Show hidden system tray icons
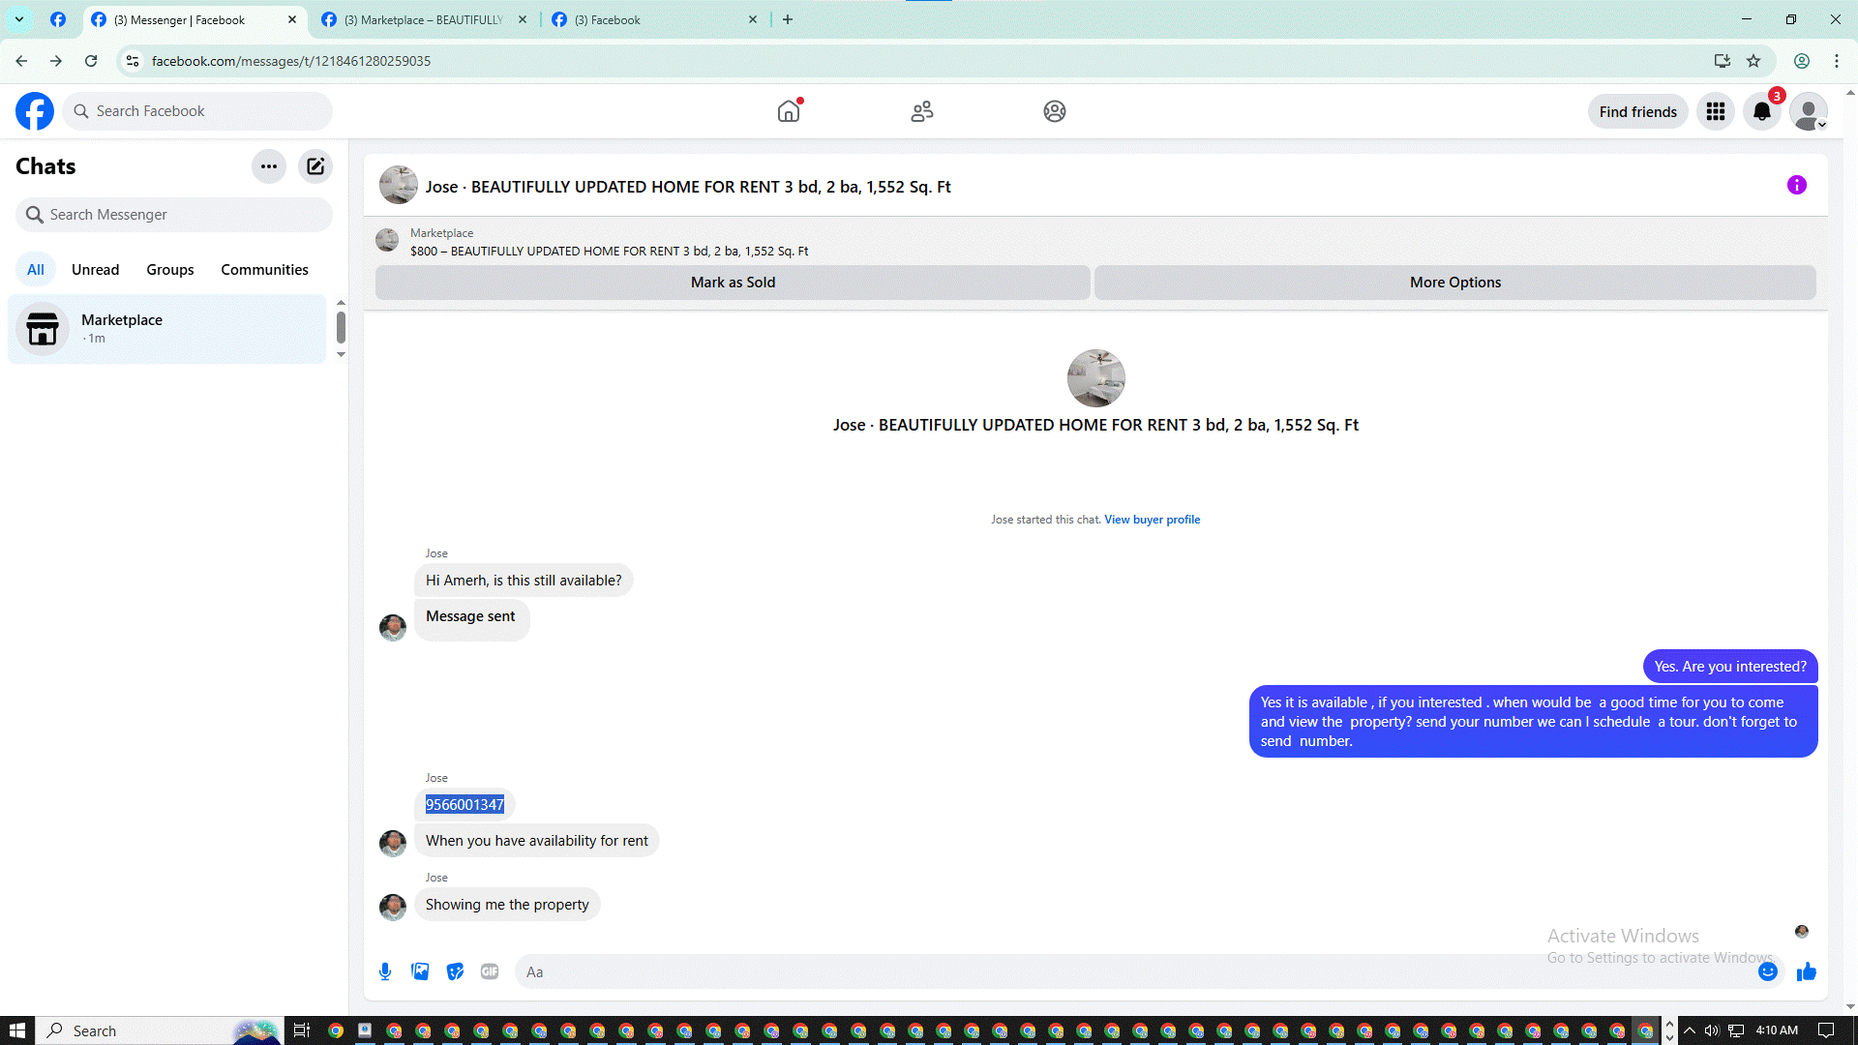The image size is (1858, 1045). click(1690, 1030)
